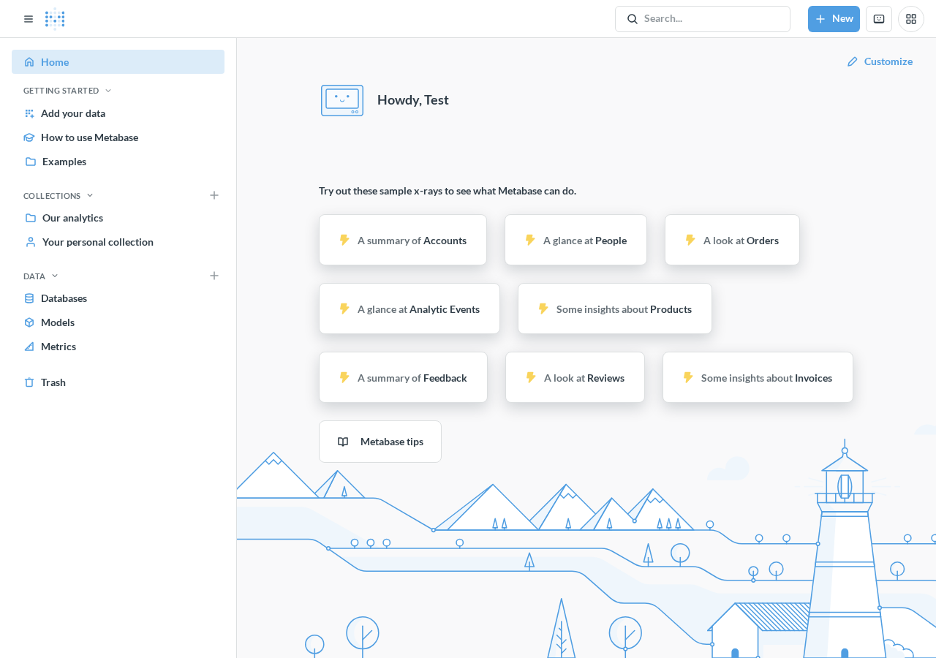
Task: Click the 'Try out these sample x-rays' text
Action: coord(448,191)
